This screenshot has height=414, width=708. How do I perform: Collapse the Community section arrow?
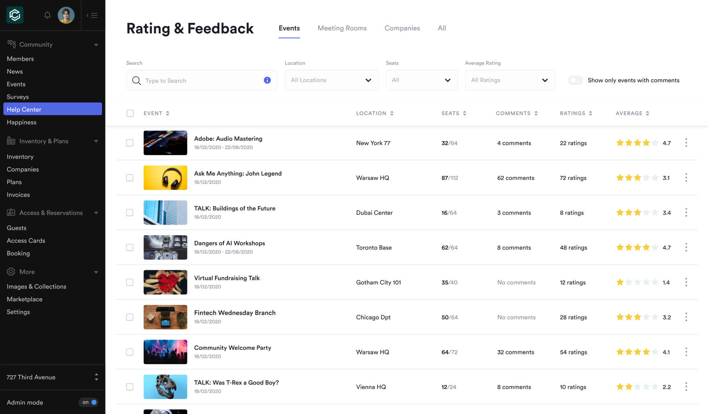tap(96, 45)
